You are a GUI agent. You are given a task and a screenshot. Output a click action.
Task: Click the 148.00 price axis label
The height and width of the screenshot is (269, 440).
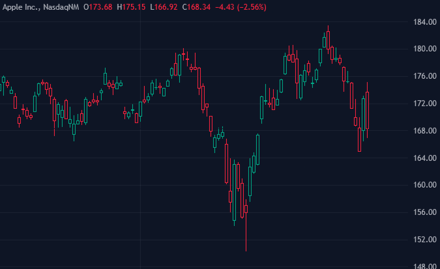coord(425,266)
